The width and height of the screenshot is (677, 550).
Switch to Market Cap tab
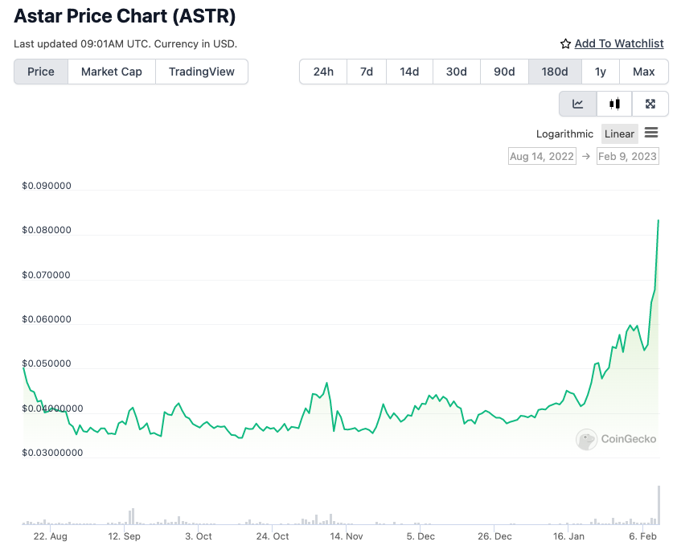(x=112, y=72)
